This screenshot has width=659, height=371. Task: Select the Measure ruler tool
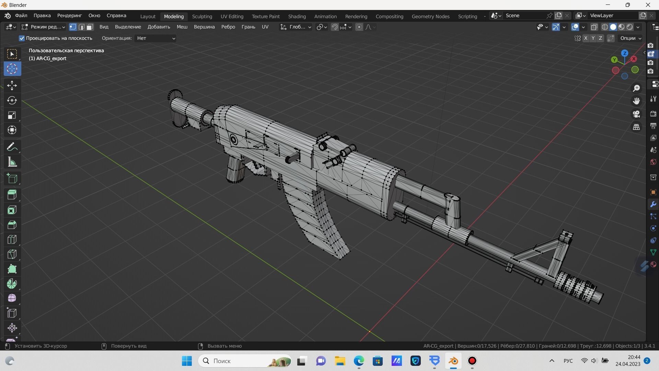pos(12,162)
